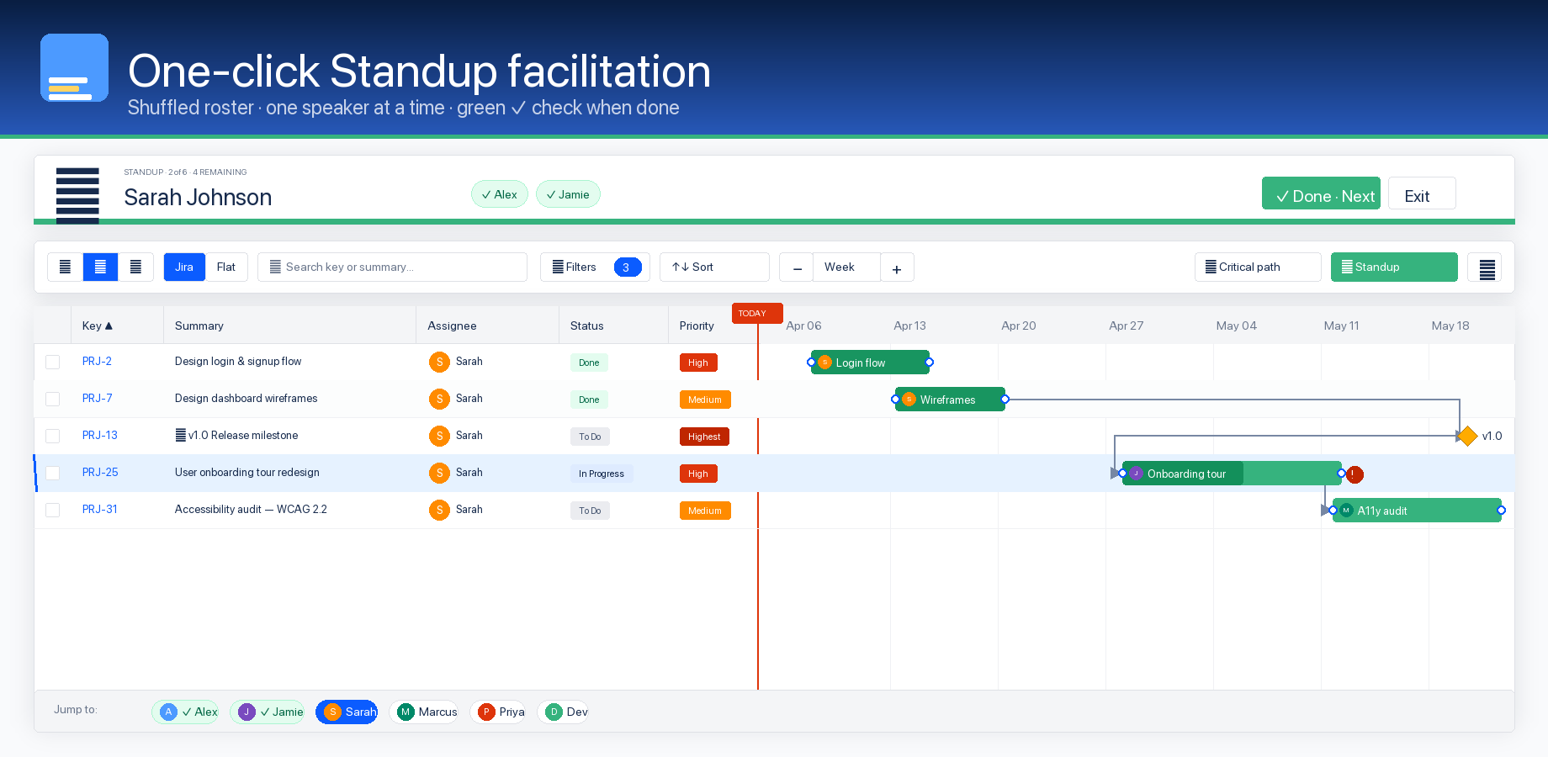Select the PRJ-31 row checkbox
The height and width of the screenshot is (757, 1548).
53,510
